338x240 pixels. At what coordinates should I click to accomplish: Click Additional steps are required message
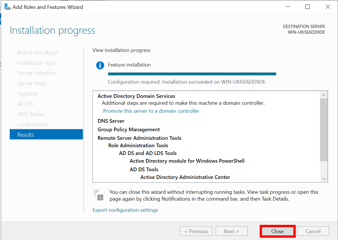click(183, 103)
